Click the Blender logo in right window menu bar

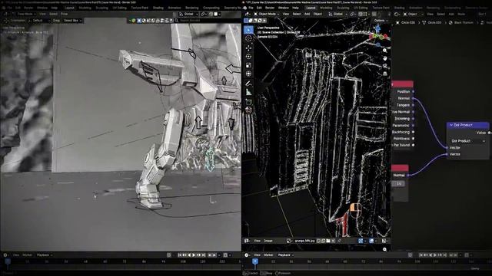(244, 8)
